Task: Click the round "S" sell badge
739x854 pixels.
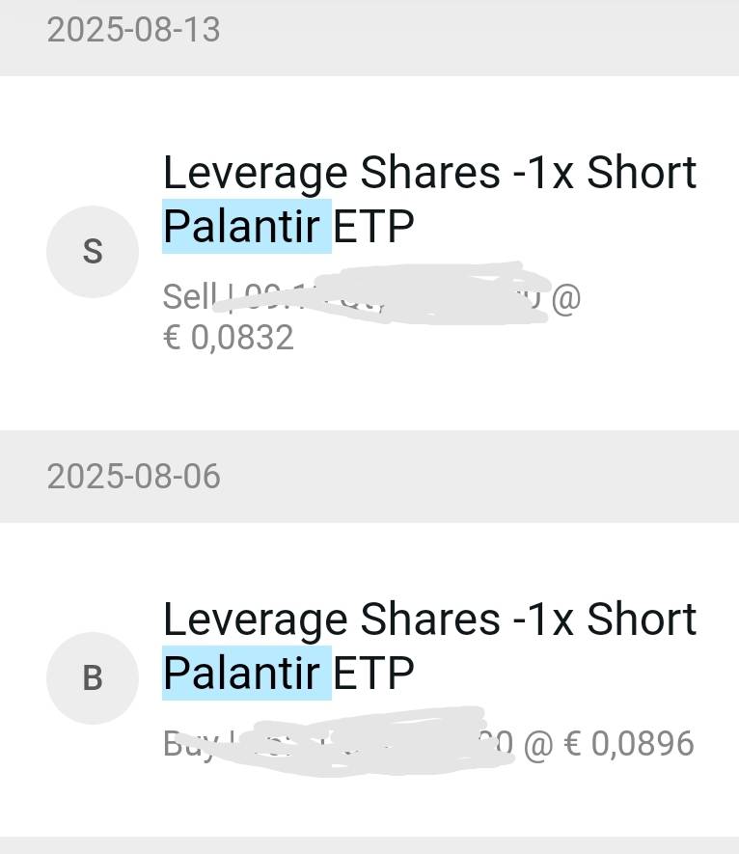Action: tap(93, 252)
